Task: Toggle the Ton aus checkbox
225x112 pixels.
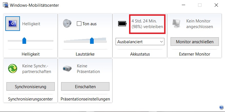Action: [79, 24]
